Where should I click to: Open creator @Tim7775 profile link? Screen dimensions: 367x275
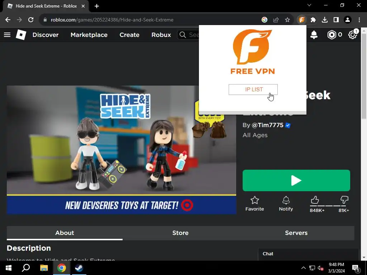click(x=267, y=125)
